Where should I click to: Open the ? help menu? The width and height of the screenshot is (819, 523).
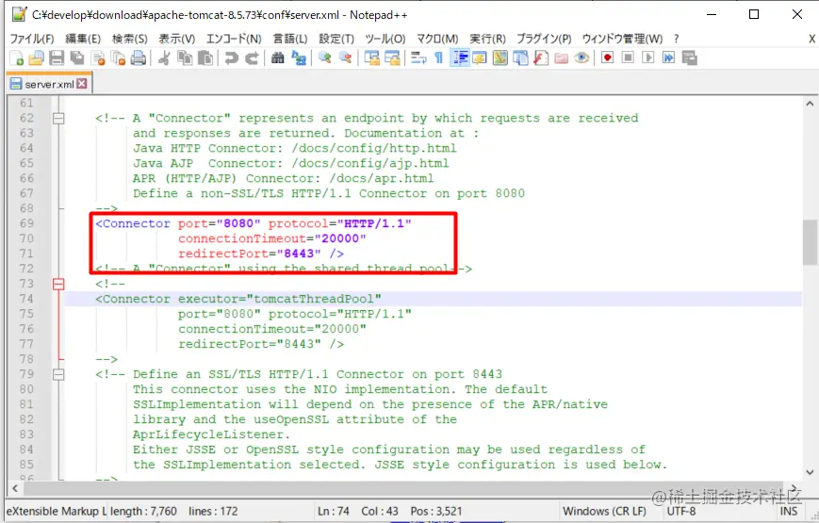677,39
